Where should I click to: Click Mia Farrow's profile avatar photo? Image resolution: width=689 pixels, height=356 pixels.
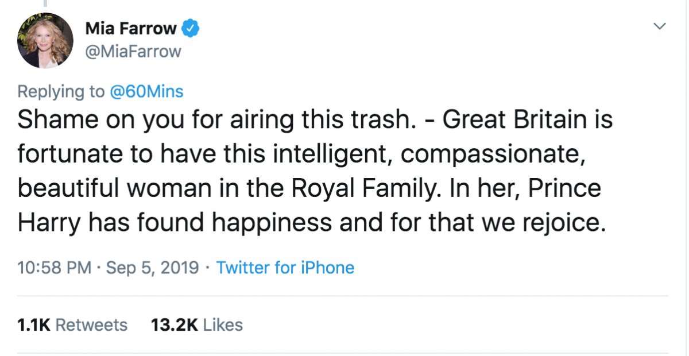click(45, 40)
